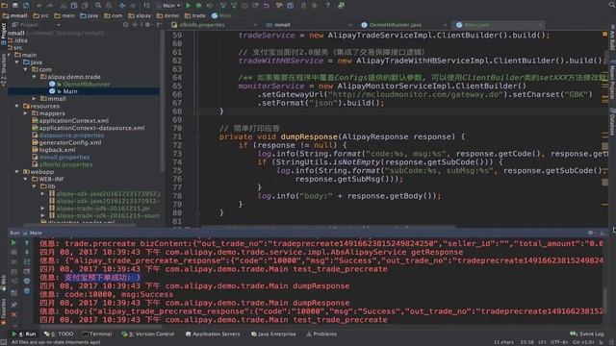Expand the mappers folder
Viewport: 616px width, 346px height.
26,113
